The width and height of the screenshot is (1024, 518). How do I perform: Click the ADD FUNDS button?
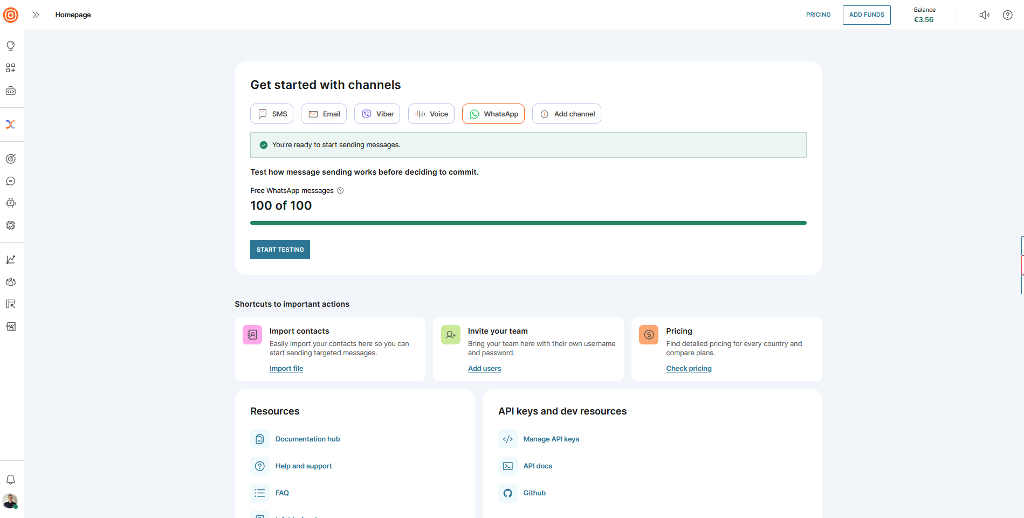click(x=866, y=15)
